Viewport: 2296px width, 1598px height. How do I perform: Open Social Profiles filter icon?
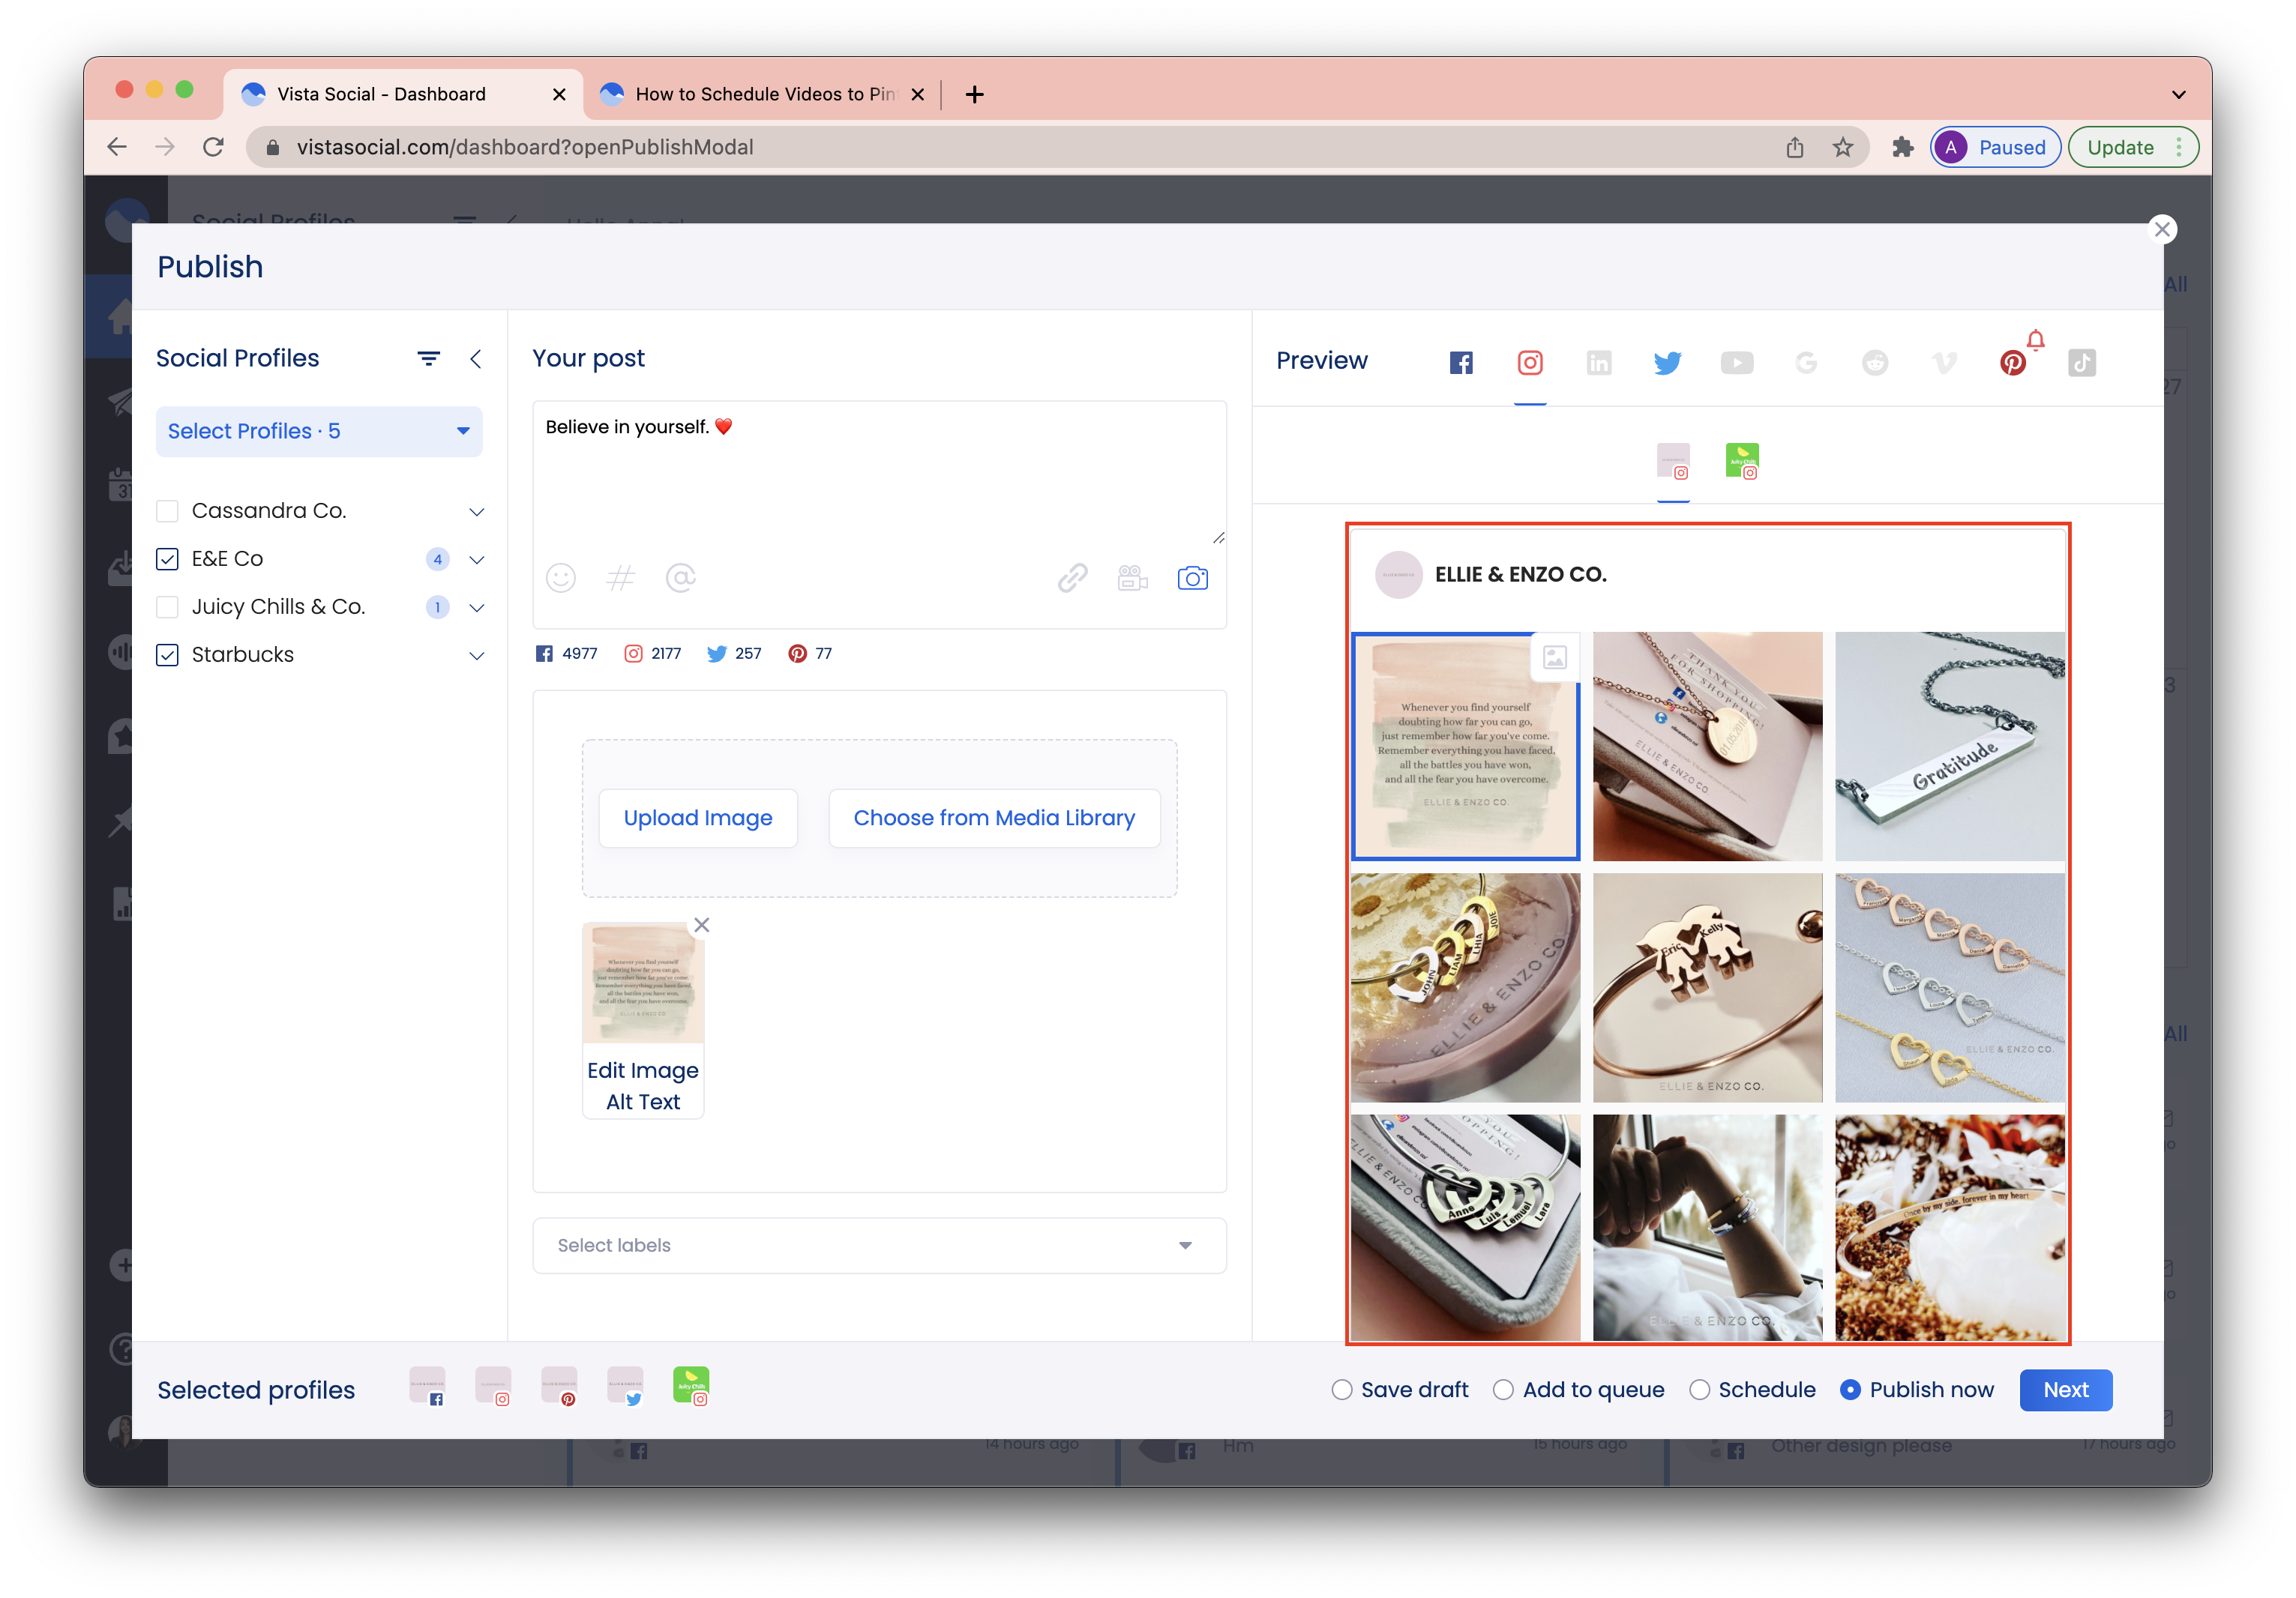click(428, 359)
